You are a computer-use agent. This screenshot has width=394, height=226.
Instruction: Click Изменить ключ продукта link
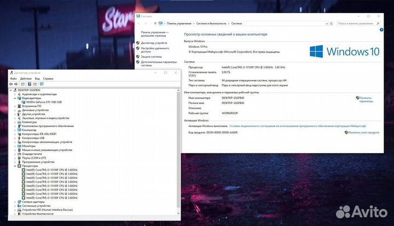[363, 132]
